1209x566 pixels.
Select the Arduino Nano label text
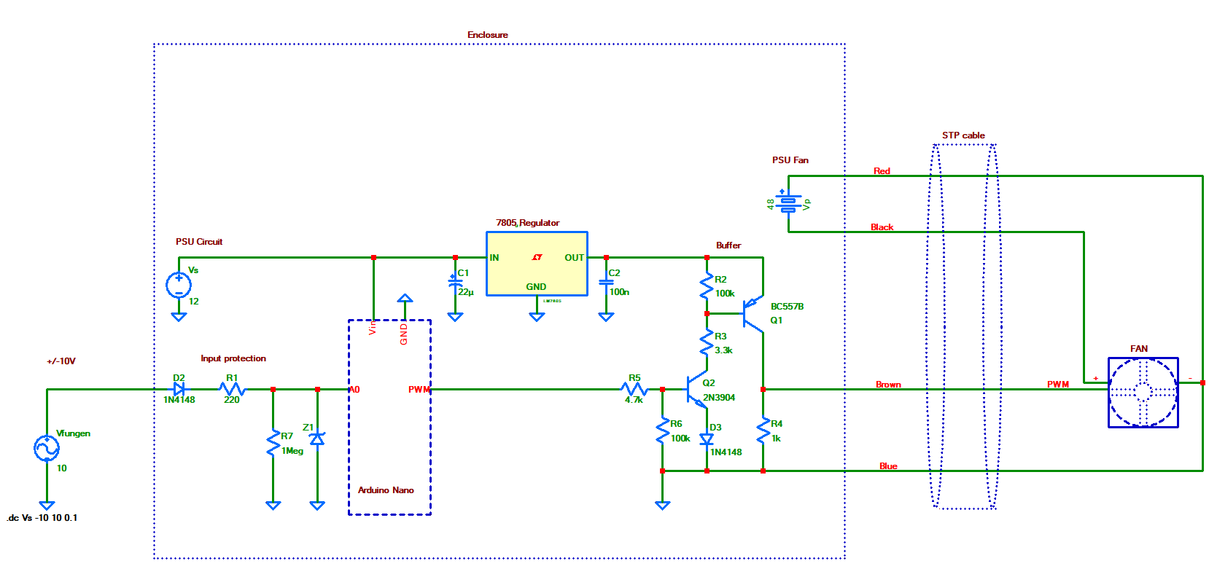[x=386, y=490]
